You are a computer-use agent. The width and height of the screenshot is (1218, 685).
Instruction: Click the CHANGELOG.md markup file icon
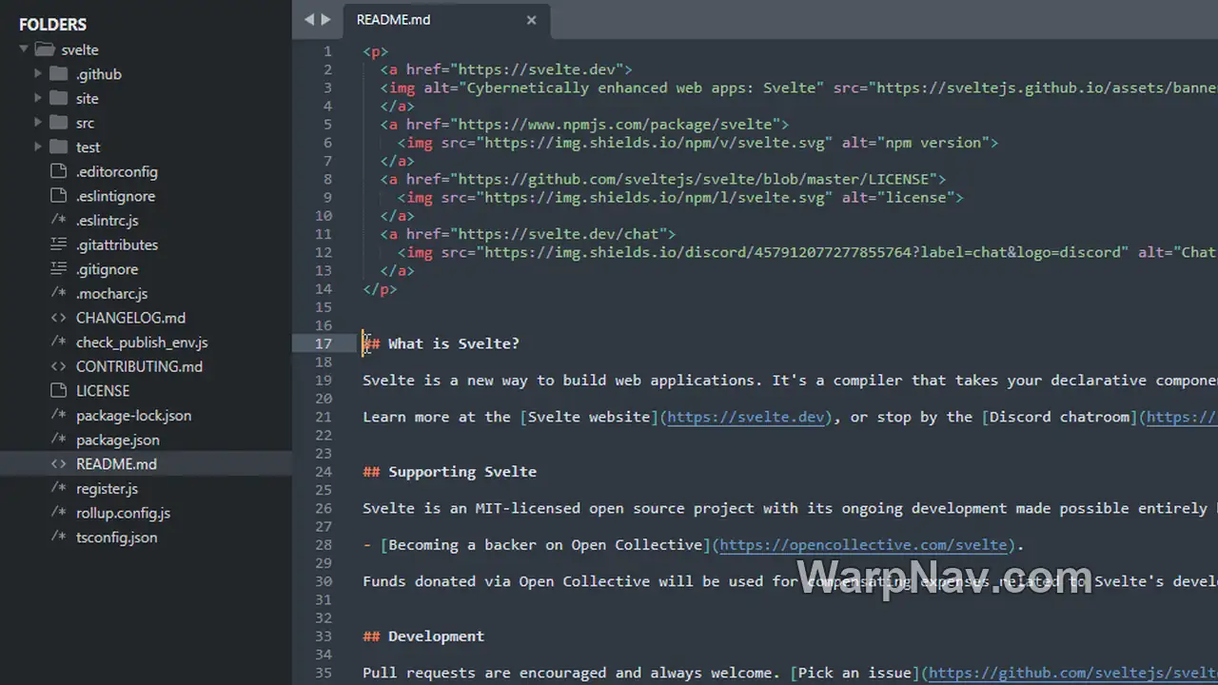58,318
